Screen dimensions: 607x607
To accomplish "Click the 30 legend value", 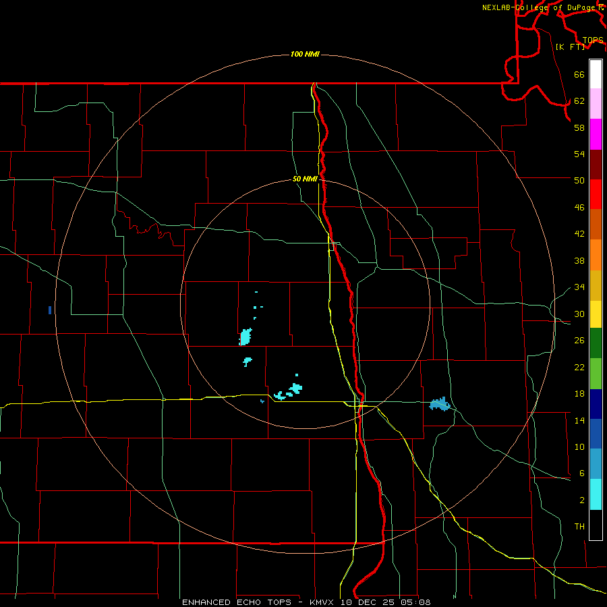I will click(x=579, y=314).
